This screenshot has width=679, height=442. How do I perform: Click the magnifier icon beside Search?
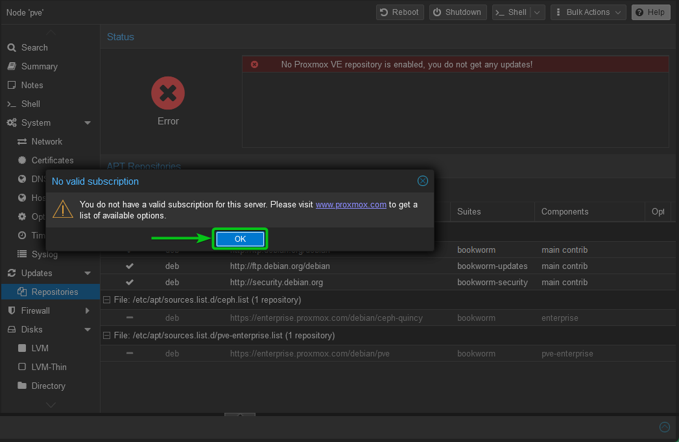[12, 47]
